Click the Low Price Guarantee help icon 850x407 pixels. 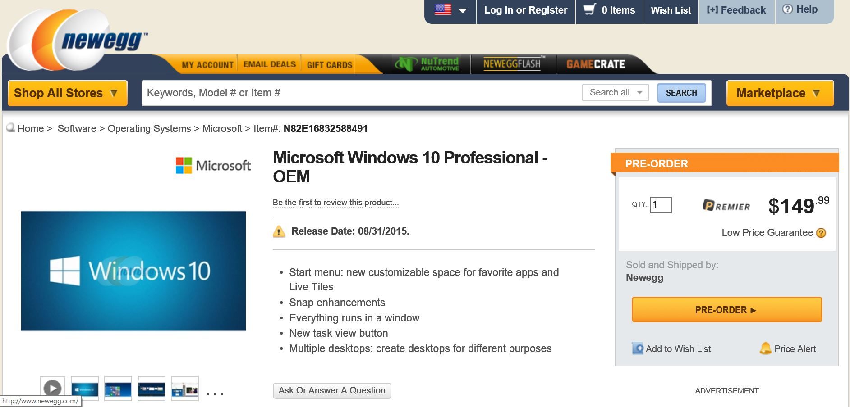tap(821, 233)
